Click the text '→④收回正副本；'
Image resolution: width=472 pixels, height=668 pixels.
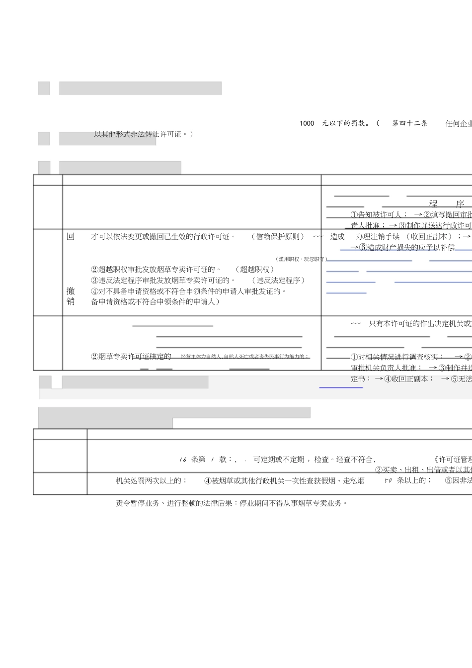[x=404, y=379]
